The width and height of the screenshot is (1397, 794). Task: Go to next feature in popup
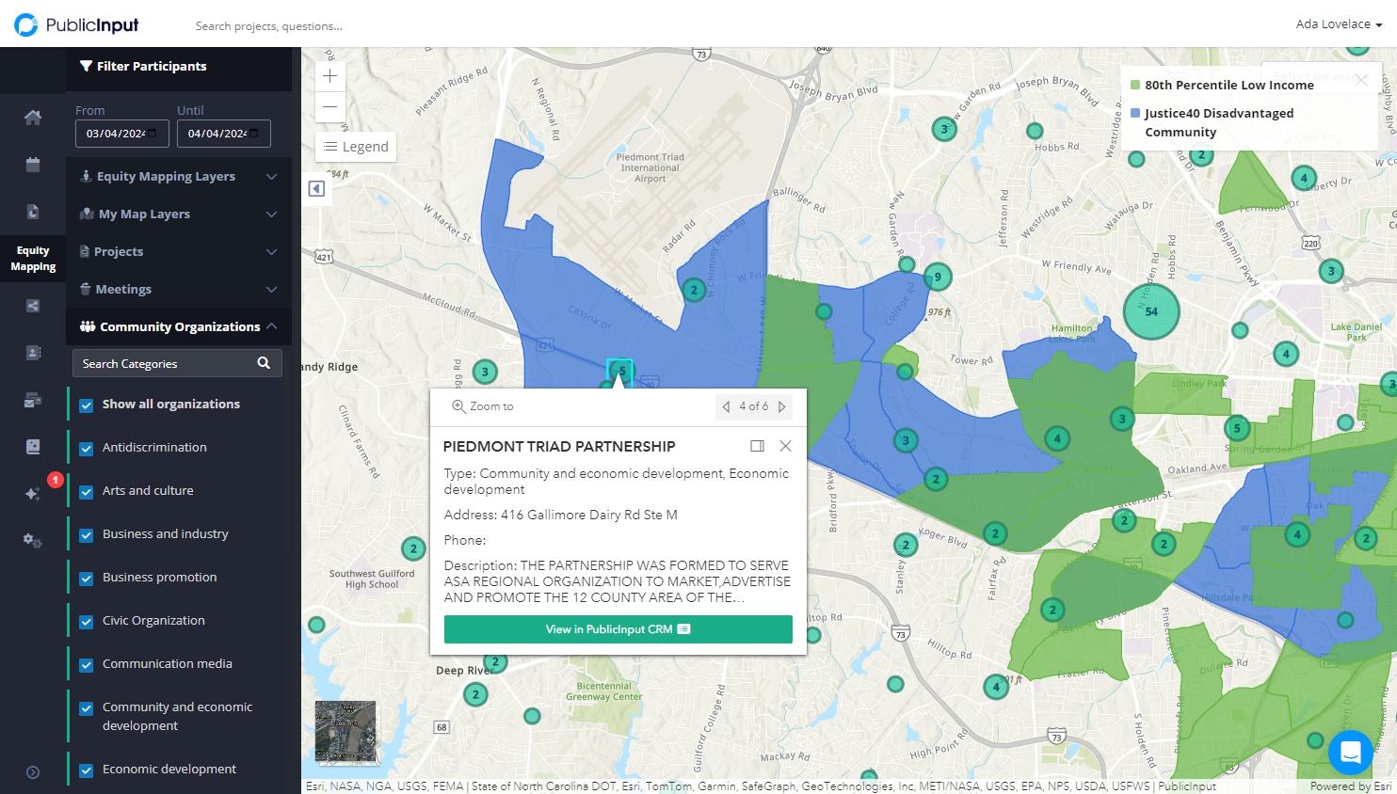tap(781, 406)
